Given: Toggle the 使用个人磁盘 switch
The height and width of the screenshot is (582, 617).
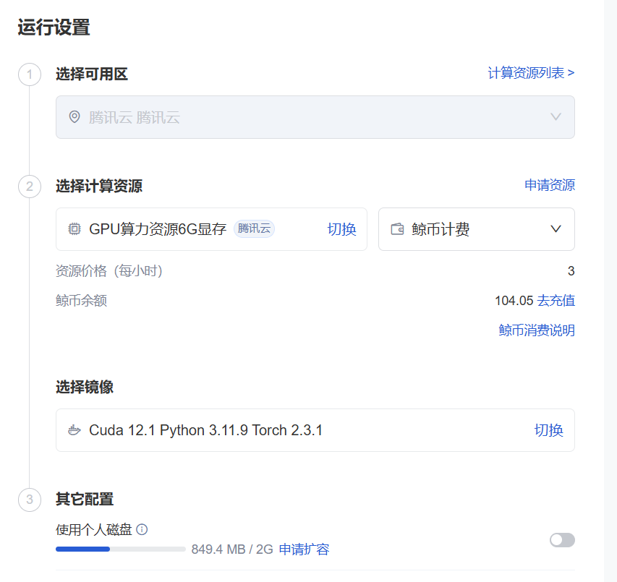Looking at the screenshot, I should coord(562,540).
